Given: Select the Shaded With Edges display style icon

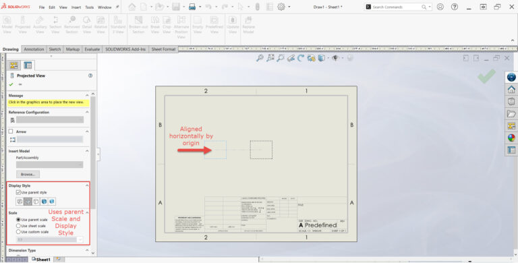Looking at the screenshot, I should [x=44, y=201].
